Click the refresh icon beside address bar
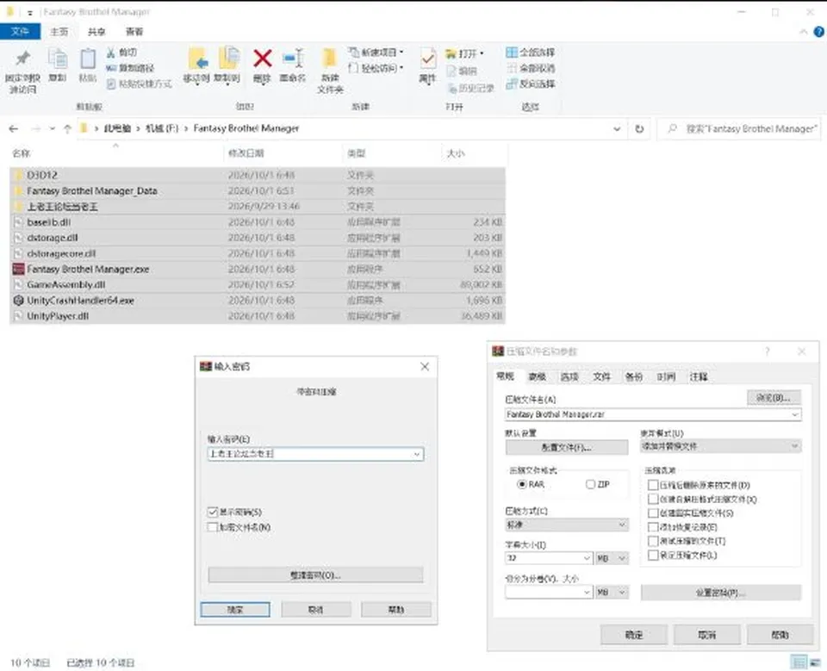Viewport: 827px width, 671px height. (x=639, y=128)
